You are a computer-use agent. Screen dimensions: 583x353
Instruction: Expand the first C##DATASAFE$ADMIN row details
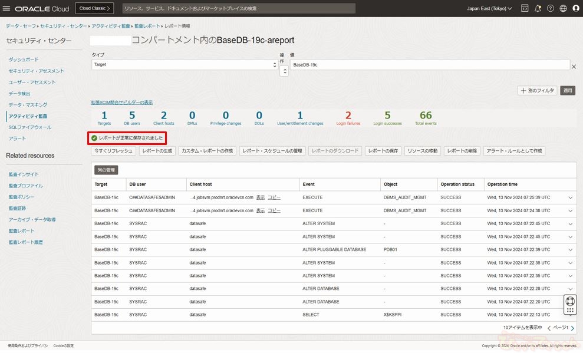coord(570,198)
